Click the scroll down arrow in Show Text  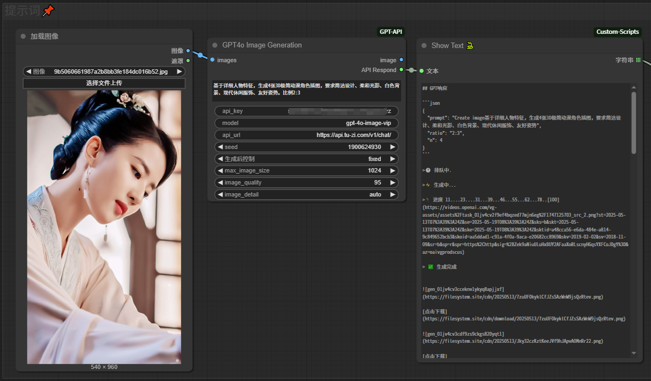(634, 353)
